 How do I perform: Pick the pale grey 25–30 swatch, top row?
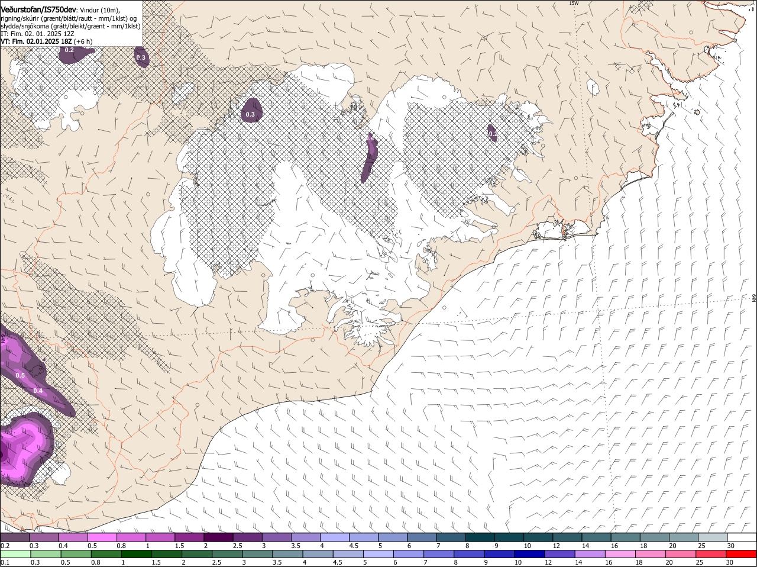click(713, 537)
